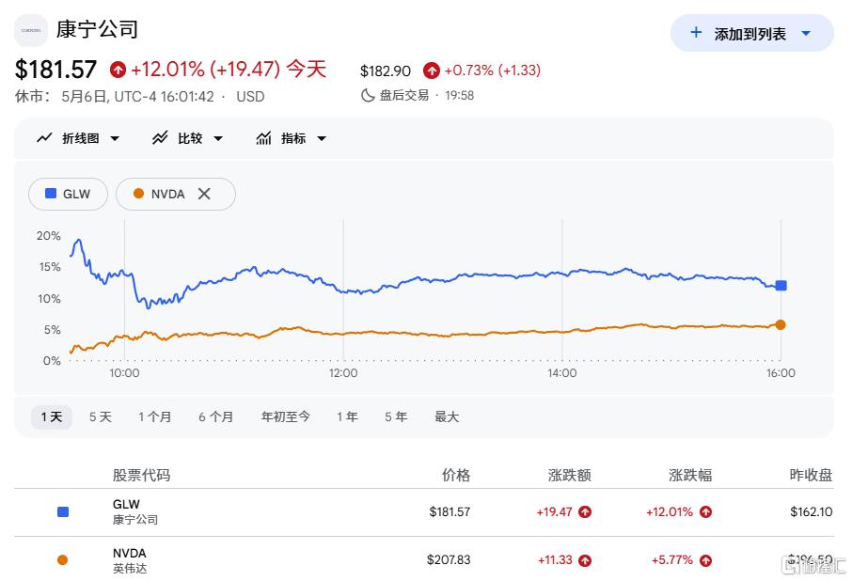Click the 20% label on chart y-axis

click(x=48, y=236)
